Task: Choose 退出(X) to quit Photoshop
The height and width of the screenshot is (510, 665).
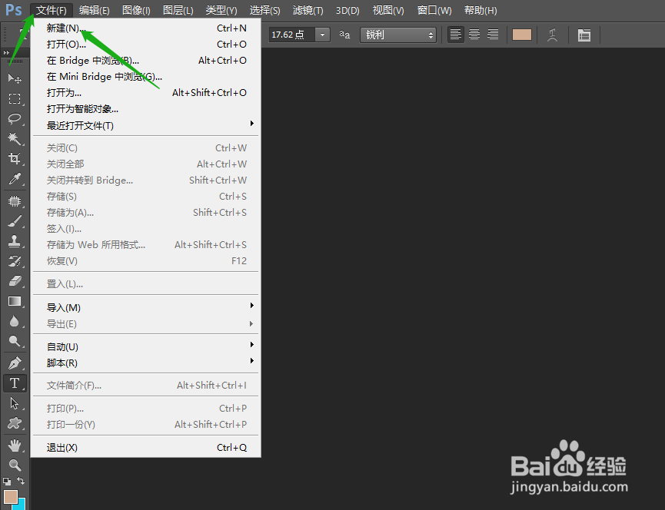Action: (x=145, y=448)
